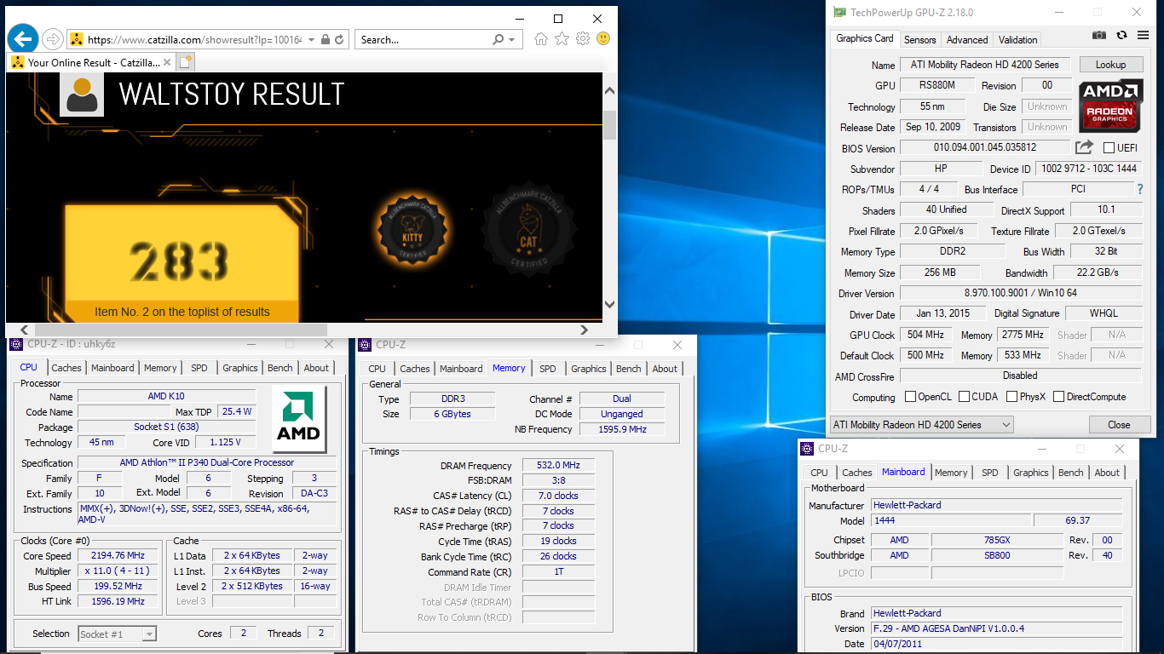Click the Chipset 785GX value
Image resolution: width=1164 pixels, height=654 pixels.
click(x=995, y=540)
